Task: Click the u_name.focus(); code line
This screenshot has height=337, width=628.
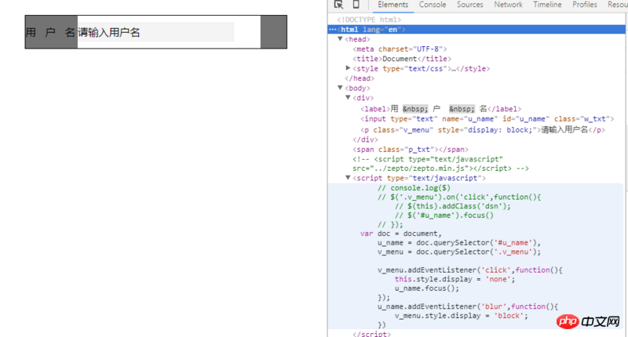Action: pos(426,288)
